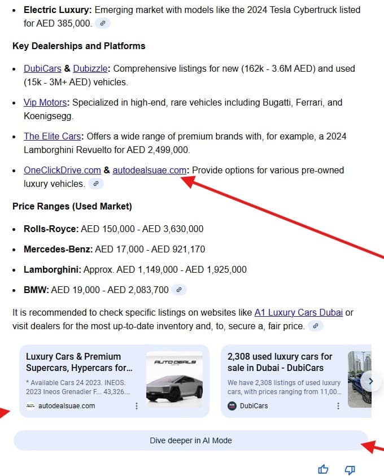
Task: Click Mercedes-Benz price range line
Action: point(115,249)
